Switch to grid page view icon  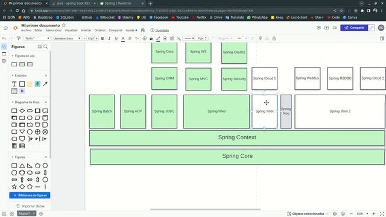[11, 213]
